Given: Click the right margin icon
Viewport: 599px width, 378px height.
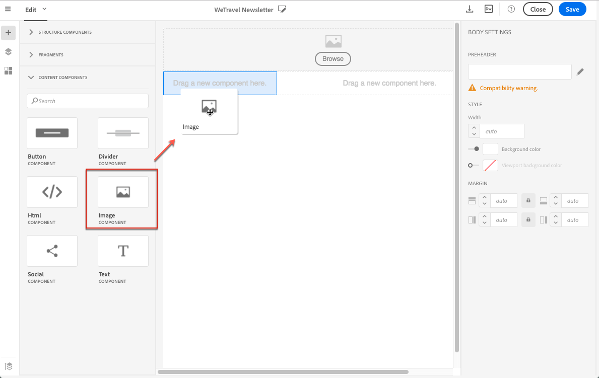Looking at the screenshot, I should click(x=543, y=219).
